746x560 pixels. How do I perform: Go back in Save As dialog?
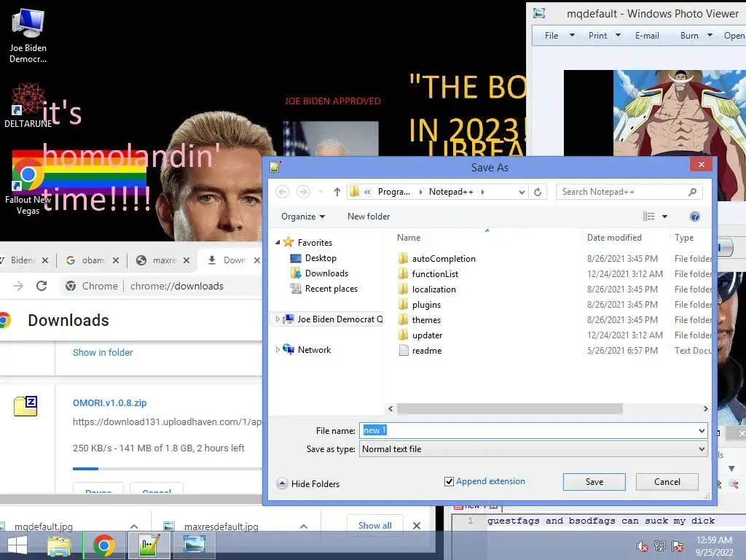282,192
